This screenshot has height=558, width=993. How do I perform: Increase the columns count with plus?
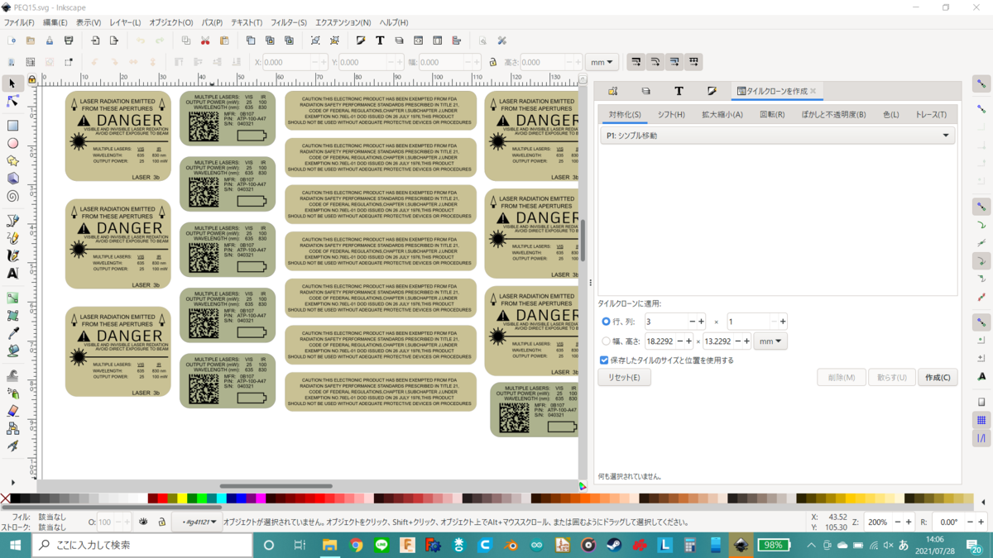click(783, 322)
